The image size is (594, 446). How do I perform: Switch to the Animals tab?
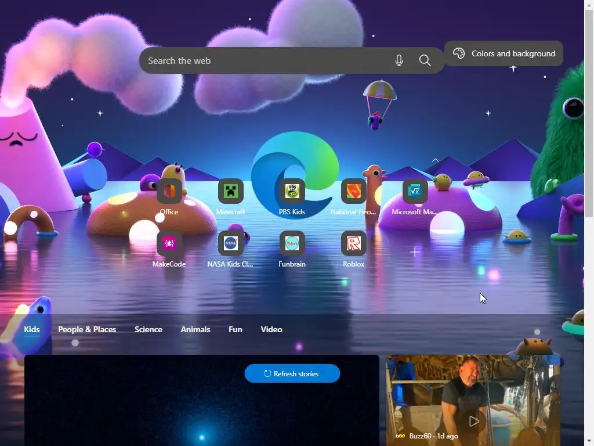pos(195,330)
